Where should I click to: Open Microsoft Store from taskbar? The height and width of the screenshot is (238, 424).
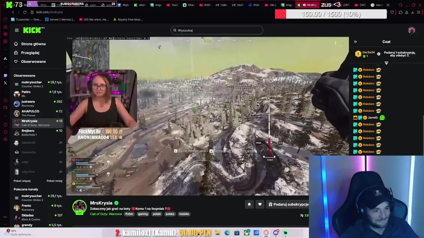pyautogui.click(x=237, y=233)
